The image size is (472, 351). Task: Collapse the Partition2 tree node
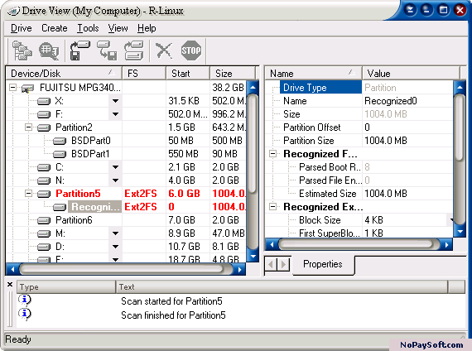(x=28, y=127)
